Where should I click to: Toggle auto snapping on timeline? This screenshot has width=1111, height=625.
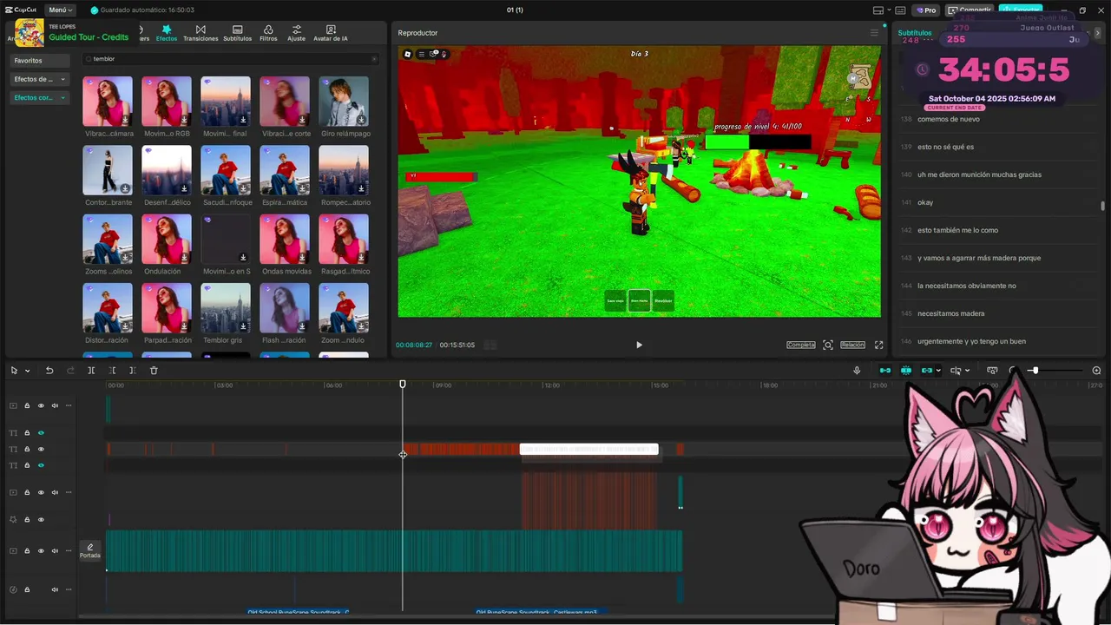tap(906, 371)
